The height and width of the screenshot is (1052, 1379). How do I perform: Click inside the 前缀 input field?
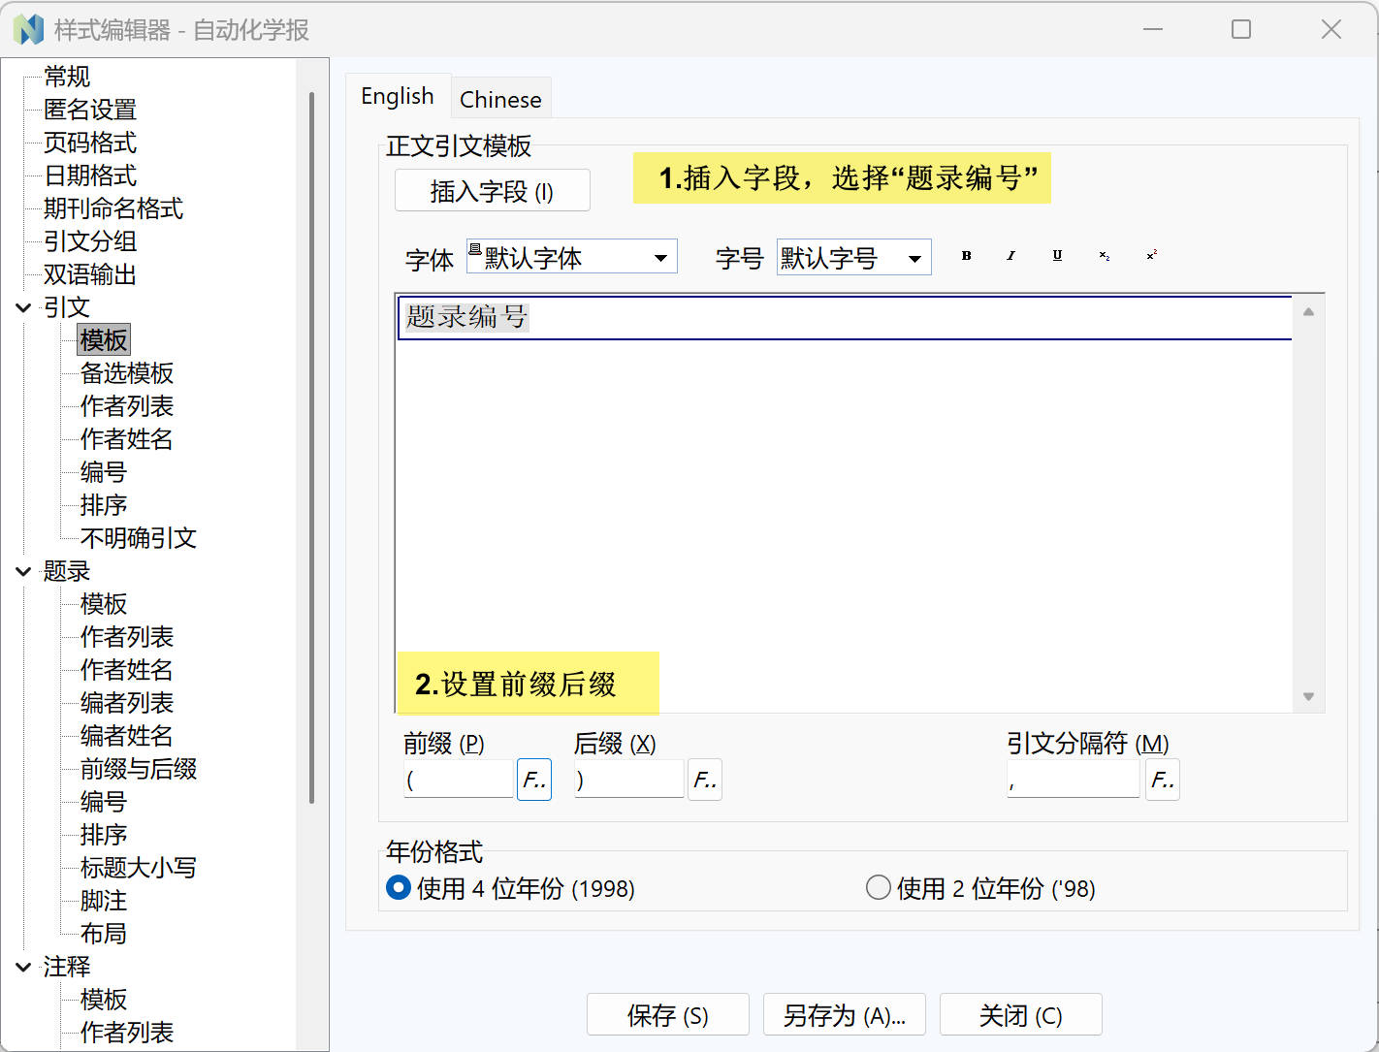458,779
